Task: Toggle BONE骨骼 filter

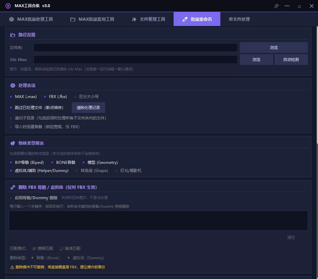Action: point(63,163)
